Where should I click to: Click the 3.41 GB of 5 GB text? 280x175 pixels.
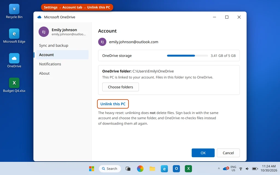[x=223, y=56]
